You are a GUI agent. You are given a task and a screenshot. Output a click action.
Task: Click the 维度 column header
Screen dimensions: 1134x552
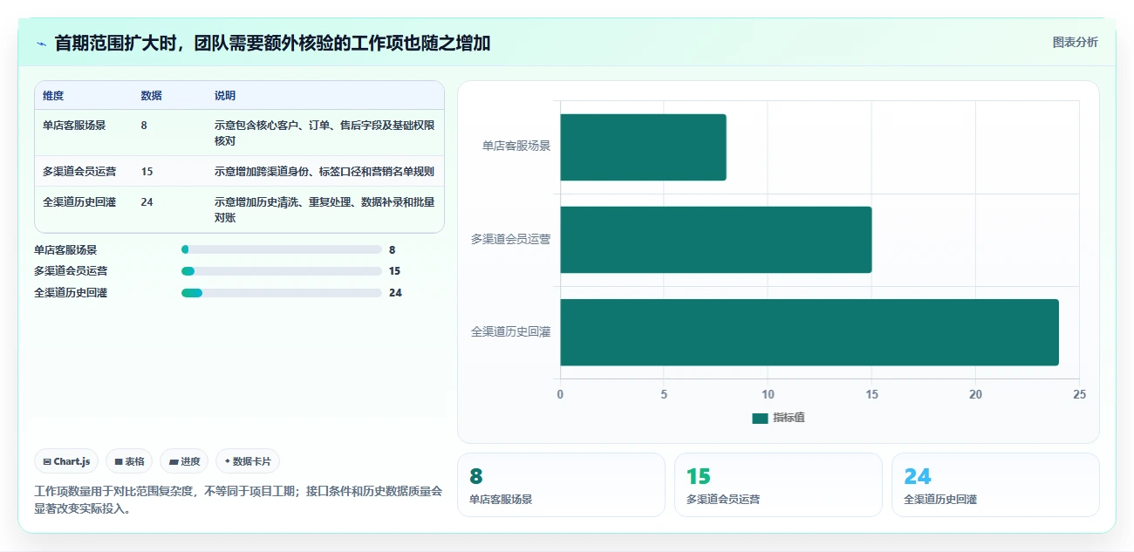53,96
